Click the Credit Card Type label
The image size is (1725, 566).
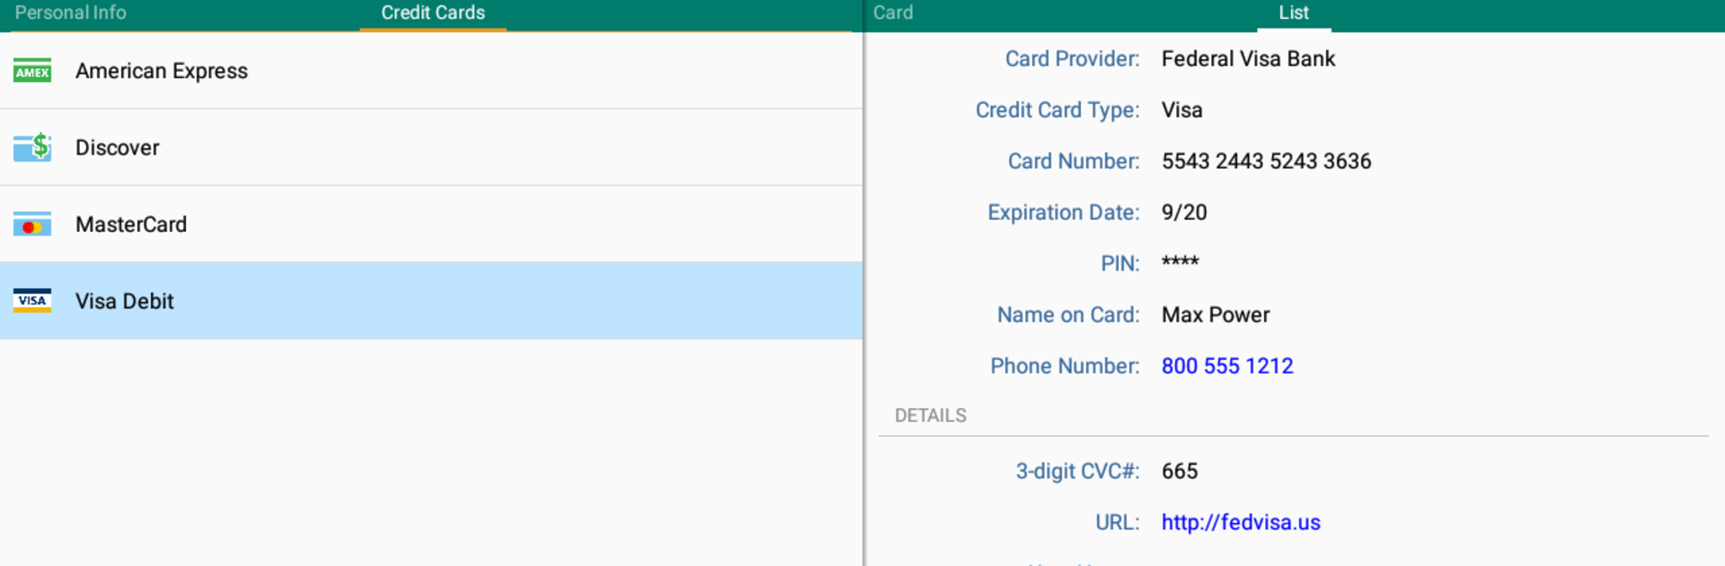1057,110
